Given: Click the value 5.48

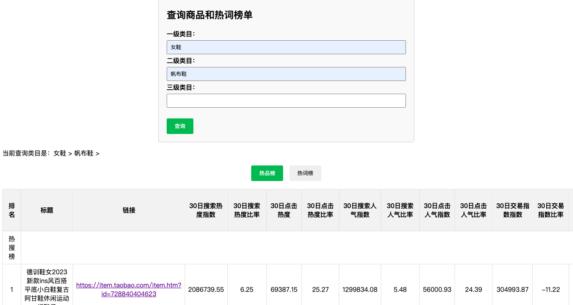Looking at the screenshot, I should (400, 289).
